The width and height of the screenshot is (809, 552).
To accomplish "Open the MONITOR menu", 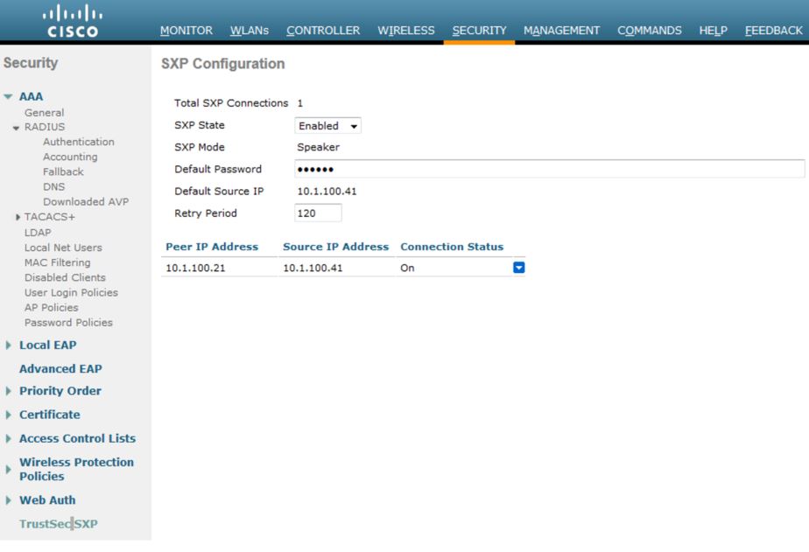I will pos(186,31).
